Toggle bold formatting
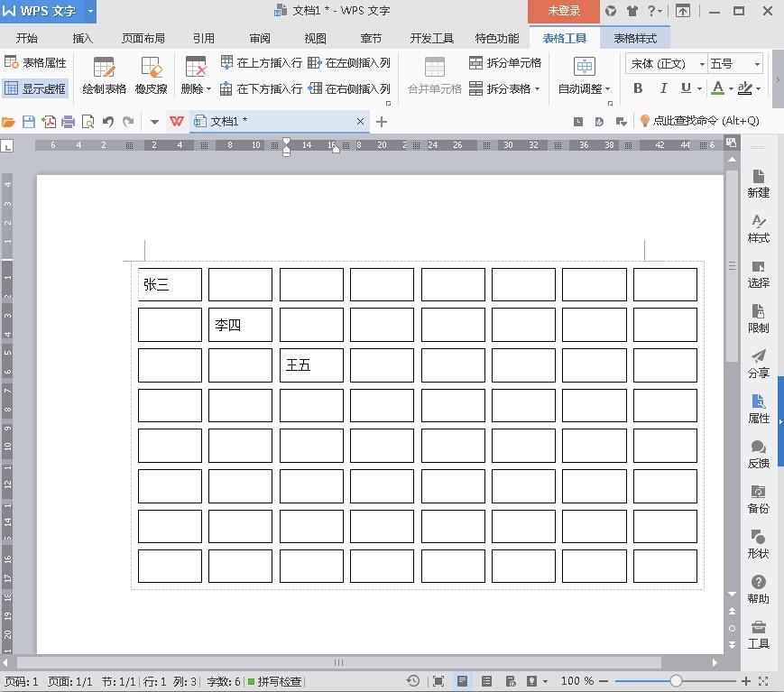784x692 pixels. coord(638,88)
